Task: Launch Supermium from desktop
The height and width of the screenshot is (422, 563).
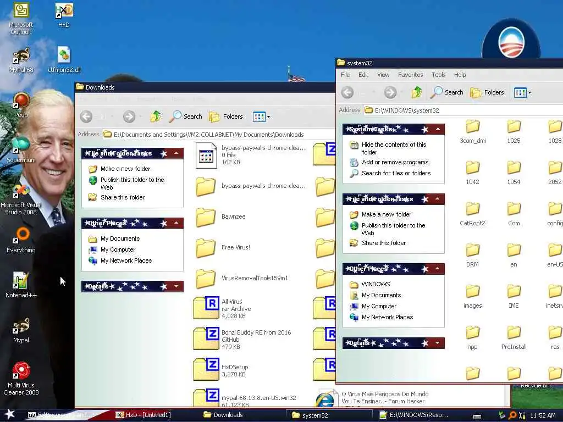Action: [21, 150]
